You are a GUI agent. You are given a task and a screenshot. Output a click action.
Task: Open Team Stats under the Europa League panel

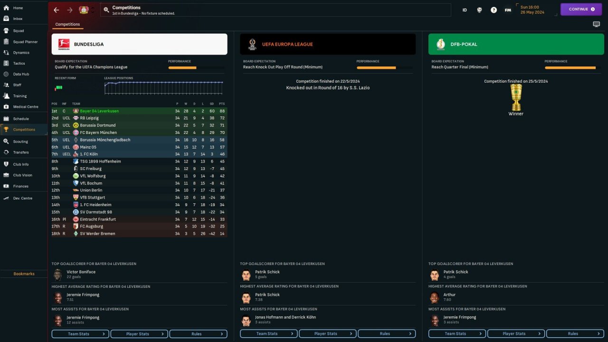coord(269,334)
